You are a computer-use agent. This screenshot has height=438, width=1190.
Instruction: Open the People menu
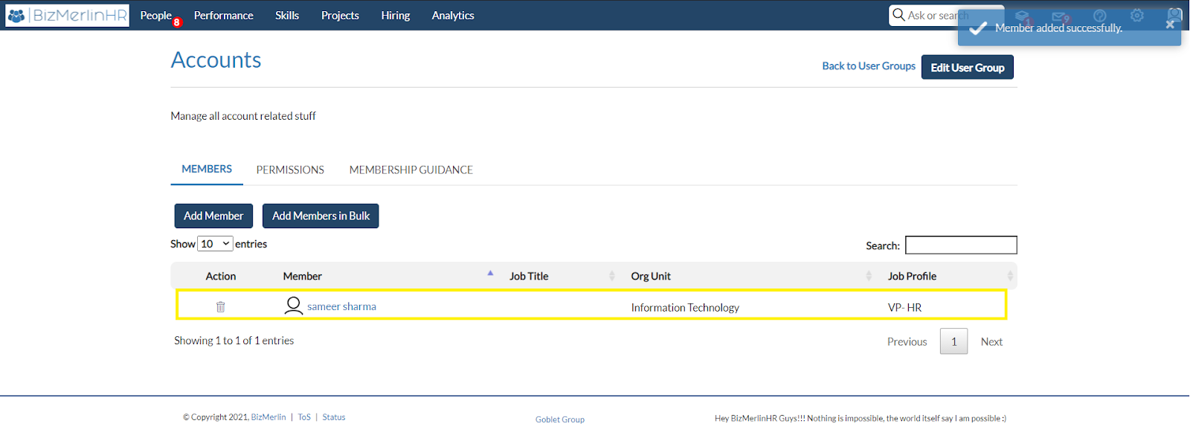pyautogui.click(x=156, y=16)
